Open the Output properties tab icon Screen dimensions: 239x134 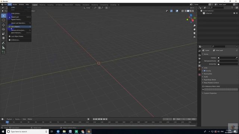pyautogui.click(x=199, y=59)
